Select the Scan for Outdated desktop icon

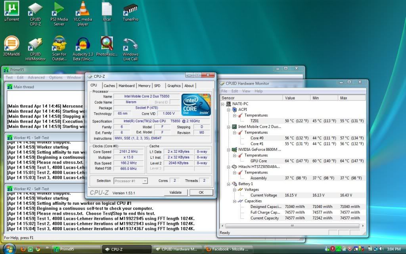[59, 49]
